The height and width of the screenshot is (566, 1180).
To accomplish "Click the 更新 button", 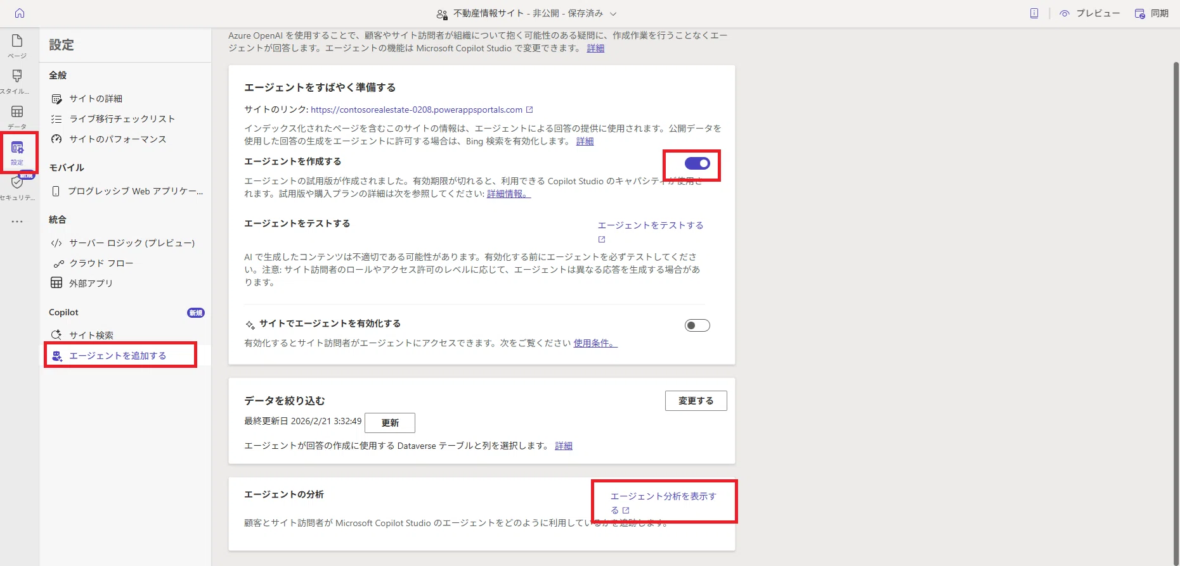I will pos(390,423).
